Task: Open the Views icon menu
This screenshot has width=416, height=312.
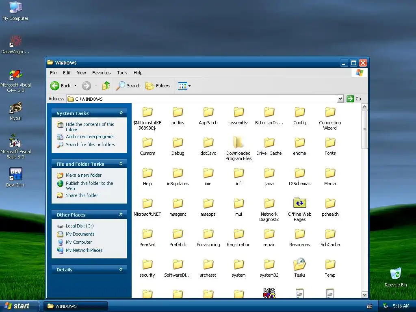Action: coord(184,86)
